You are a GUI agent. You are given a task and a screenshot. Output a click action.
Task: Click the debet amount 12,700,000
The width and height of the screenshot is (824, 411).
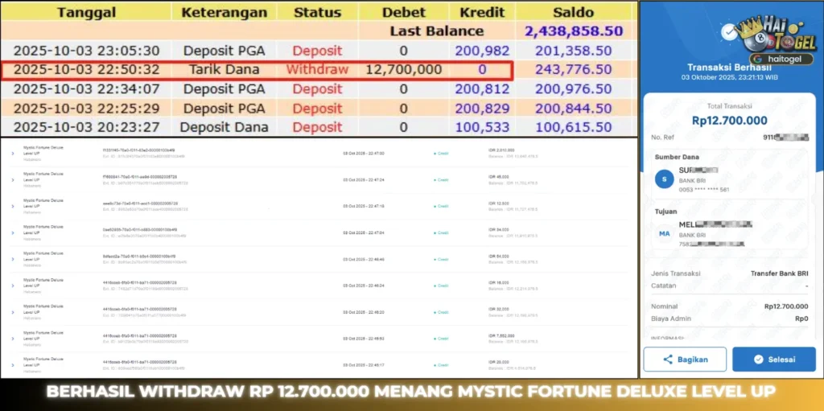coord(403,69)
